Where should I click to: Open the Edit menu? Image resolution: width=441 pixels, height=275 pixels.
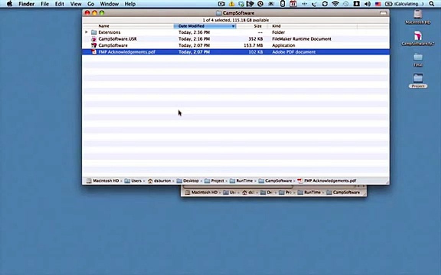59,4
